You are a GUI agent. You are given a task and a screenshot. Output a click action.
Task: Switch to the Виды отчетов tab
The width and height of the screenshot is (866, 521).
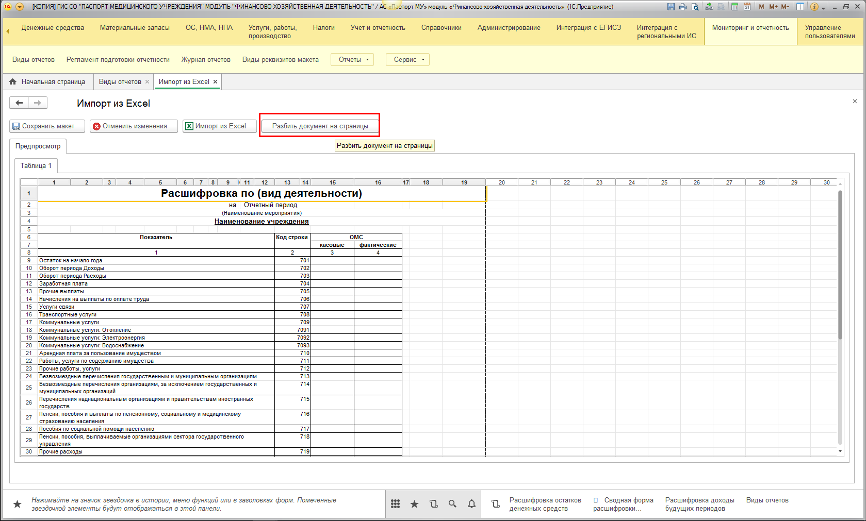coord(120,82)
